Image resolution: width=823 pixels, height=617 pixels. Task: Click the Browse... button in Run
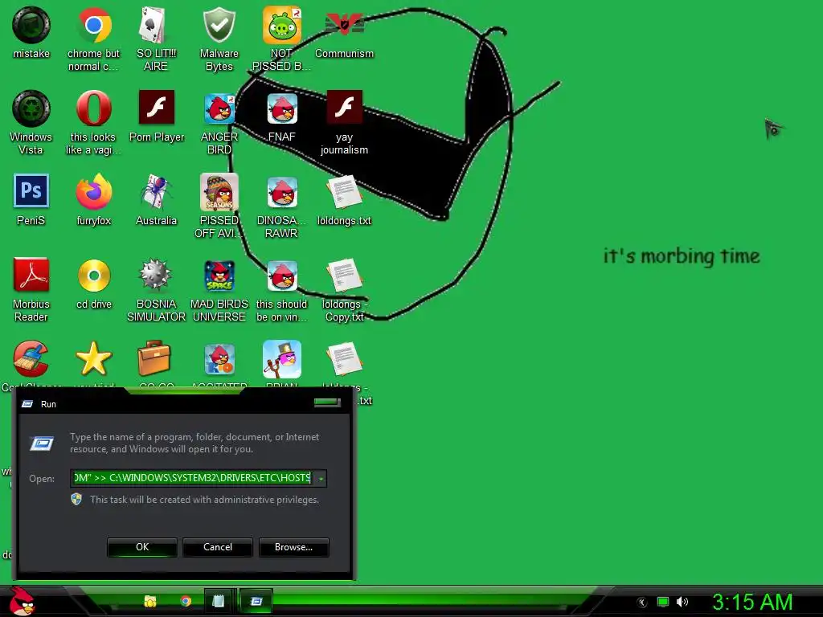(293, 547)
